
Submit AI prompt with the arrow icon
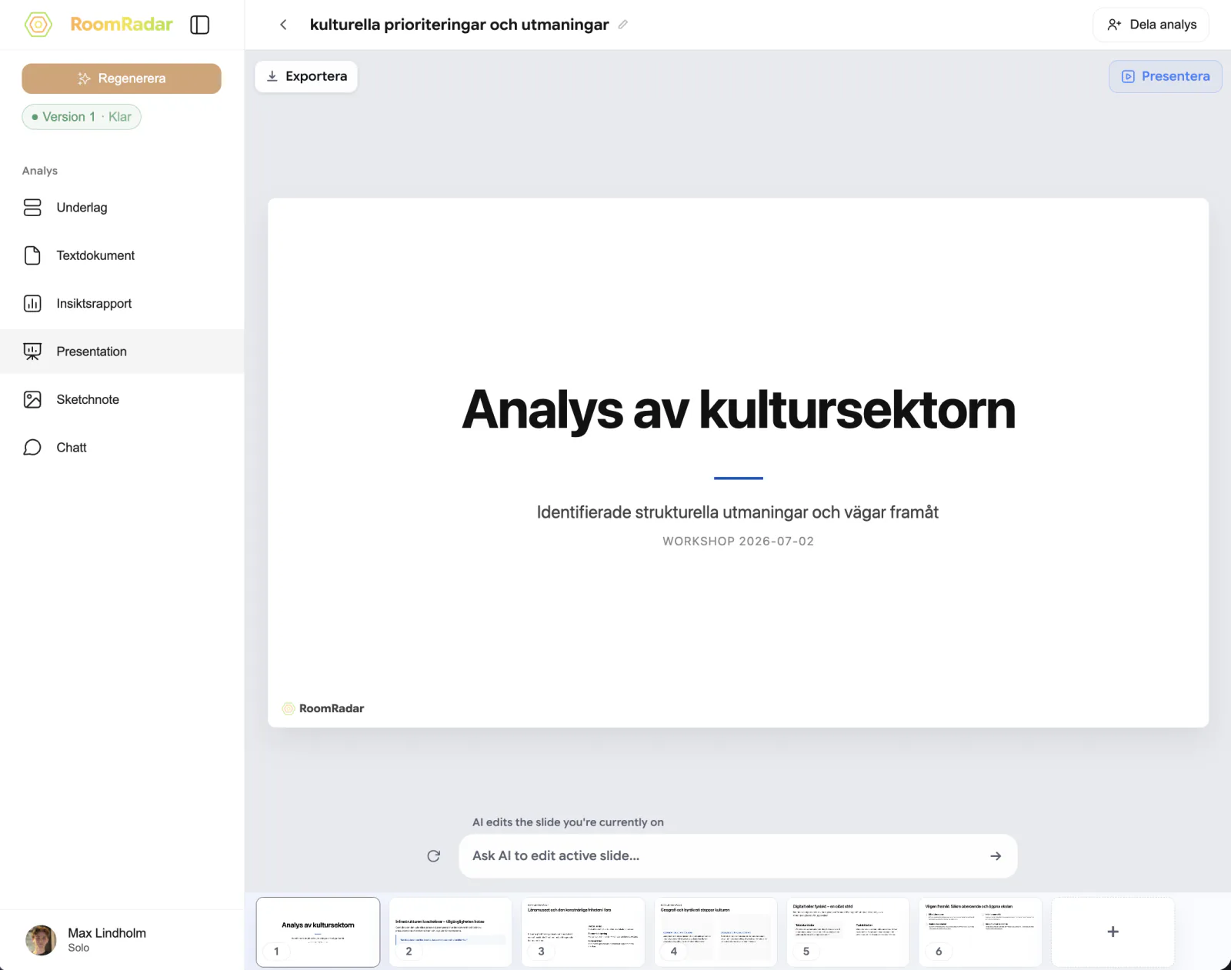coord(996,856)
